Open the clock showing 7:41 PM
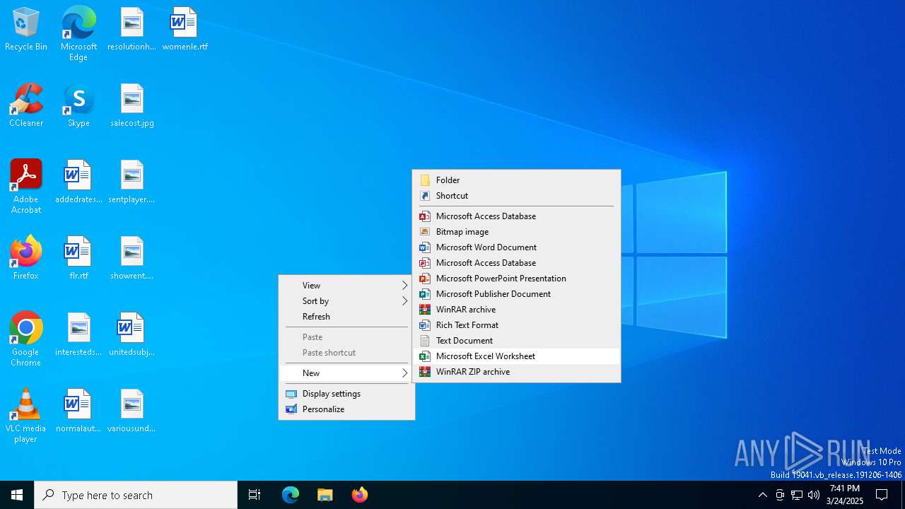Image resolution: width=905 pixels, height=509 pixels. (845, 495)
